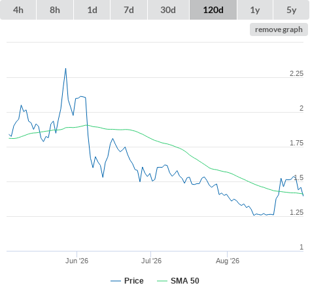Image resolution: width=310 pixels, height=298 pixels.
Task: Click the Jul '26 axis label
Action: point(151,261)
